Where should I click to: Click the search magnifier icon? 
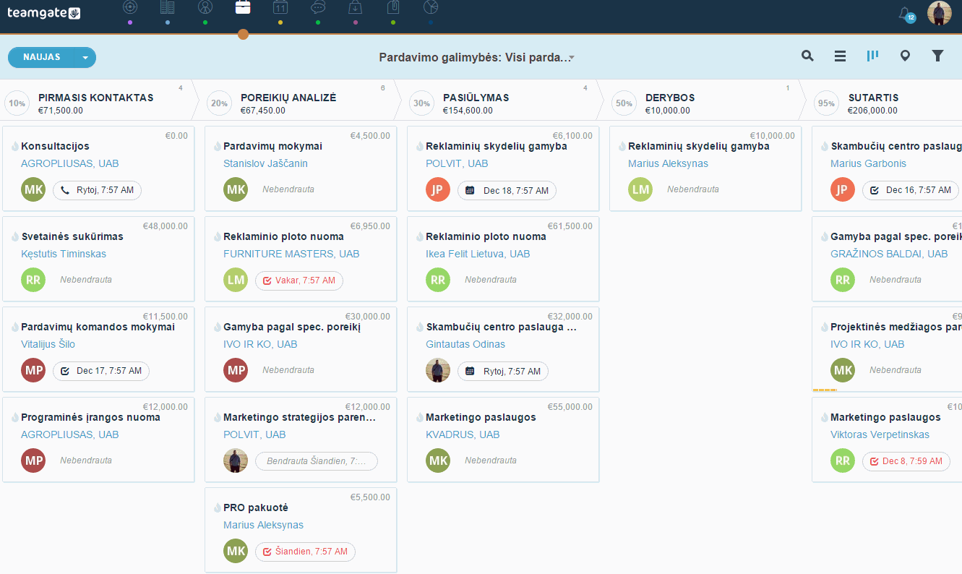click(x=808, y=56)
